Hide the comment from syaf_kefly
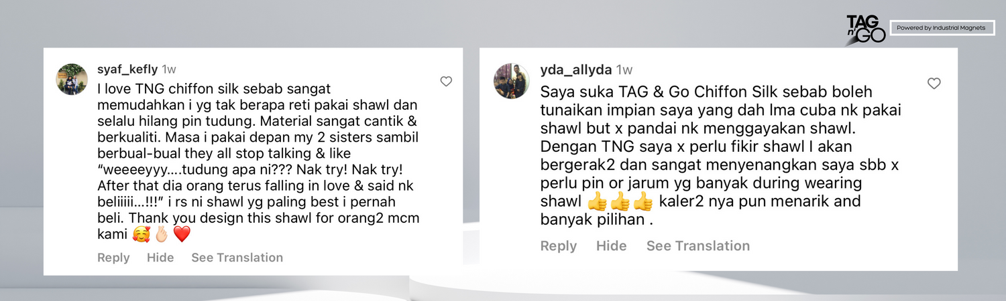 point(160,258)
